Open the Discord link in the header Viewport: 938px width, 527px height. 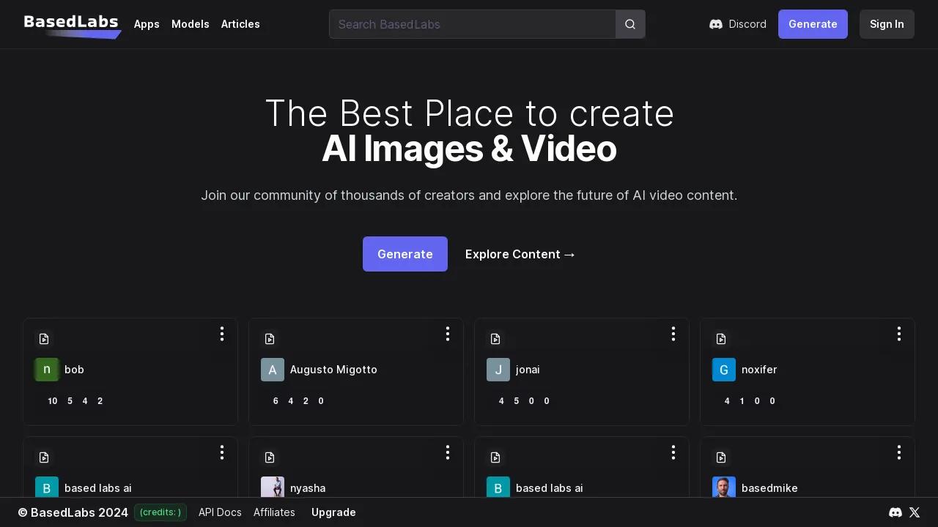[738, 24]
